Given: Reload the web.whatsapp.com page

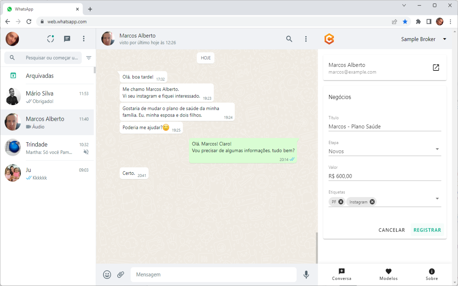Looking at the screenshot, I should (x=29, y=21).
